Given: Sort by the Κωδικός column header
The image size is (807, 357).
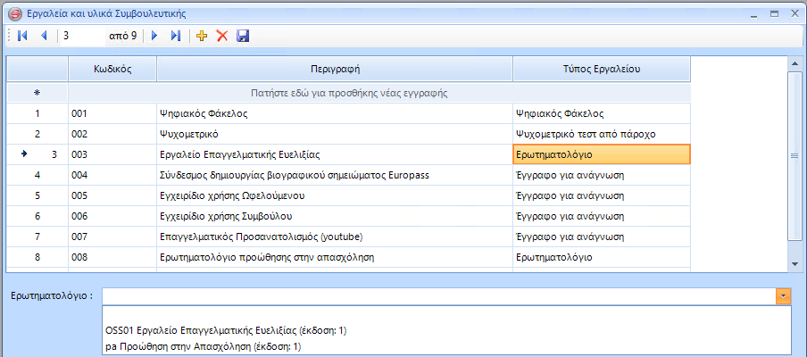Looking at the screenshot, I should 112,69.
